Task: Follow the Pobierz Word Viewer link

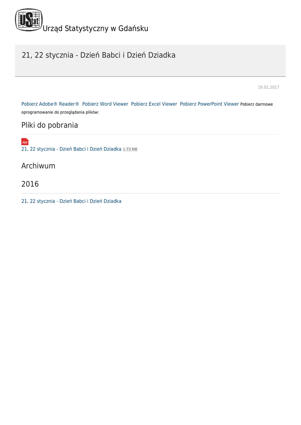Action: pyautogui.click(x=105, y=104)
